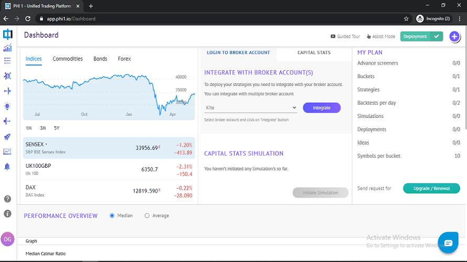Select the Median radio button
This screenshot has height=262, width=467.
[x=112, y=215]
